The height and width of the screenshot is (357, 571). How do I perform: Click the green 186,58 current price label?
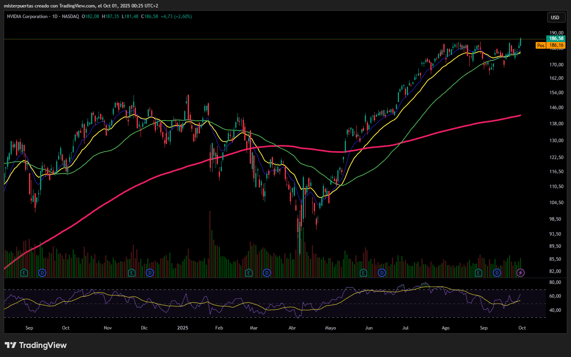coord(556,38)
